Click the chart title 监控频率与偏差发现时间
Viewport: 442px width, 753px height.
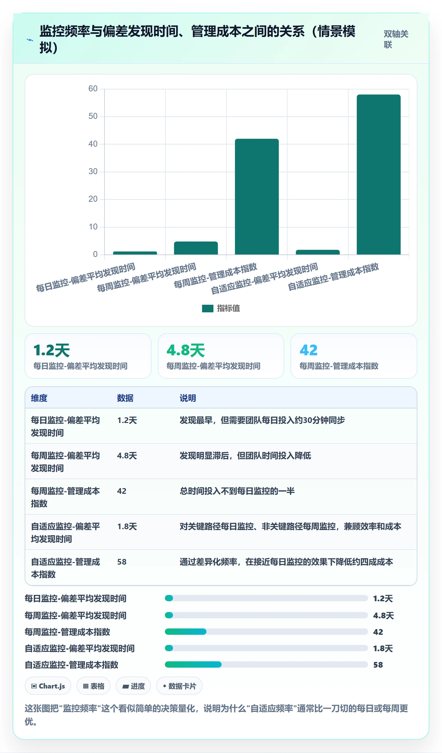[x=197, y=39]
